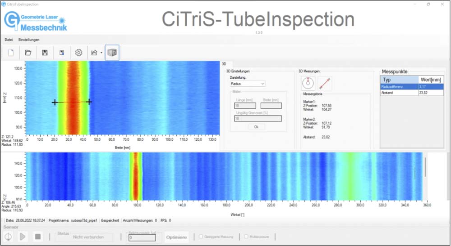Open the Darstellung Radius dropdown
The image size is (451, 246).
pos(247,84)
